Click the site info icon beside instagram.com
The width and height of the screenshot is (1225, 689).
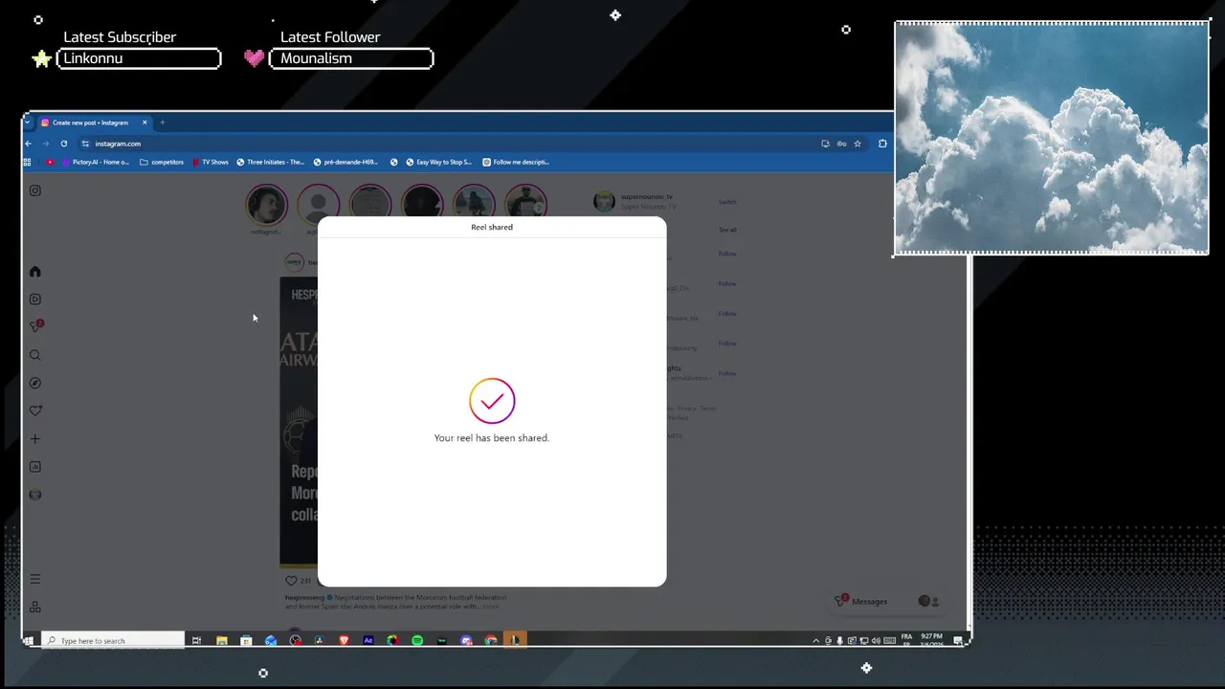click(85, 144)
